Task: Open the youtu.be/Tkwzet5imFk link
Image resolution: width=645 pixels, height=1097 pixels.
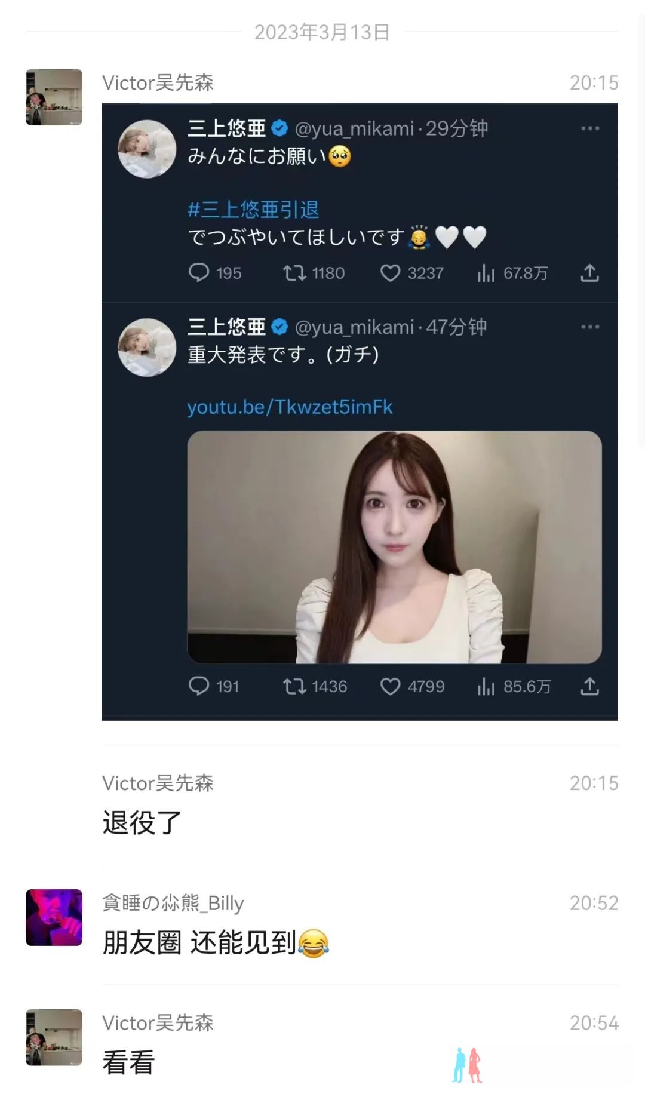Action: [x=290, y=407]
